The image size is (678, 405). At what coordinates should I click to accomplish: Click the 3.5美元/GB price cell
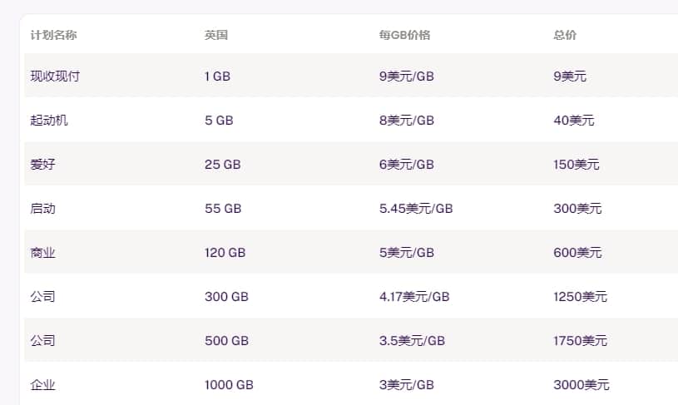pyautogui.click(x=412, y=341)
